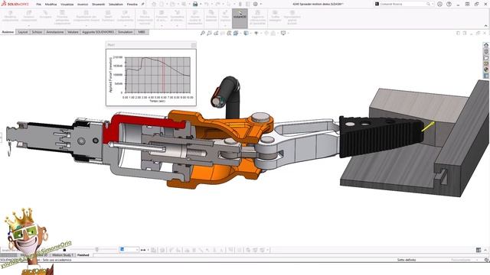This screenshot has width=490, height=275.
Task: Close the Plot1 graph window
Action: (194, 45)
